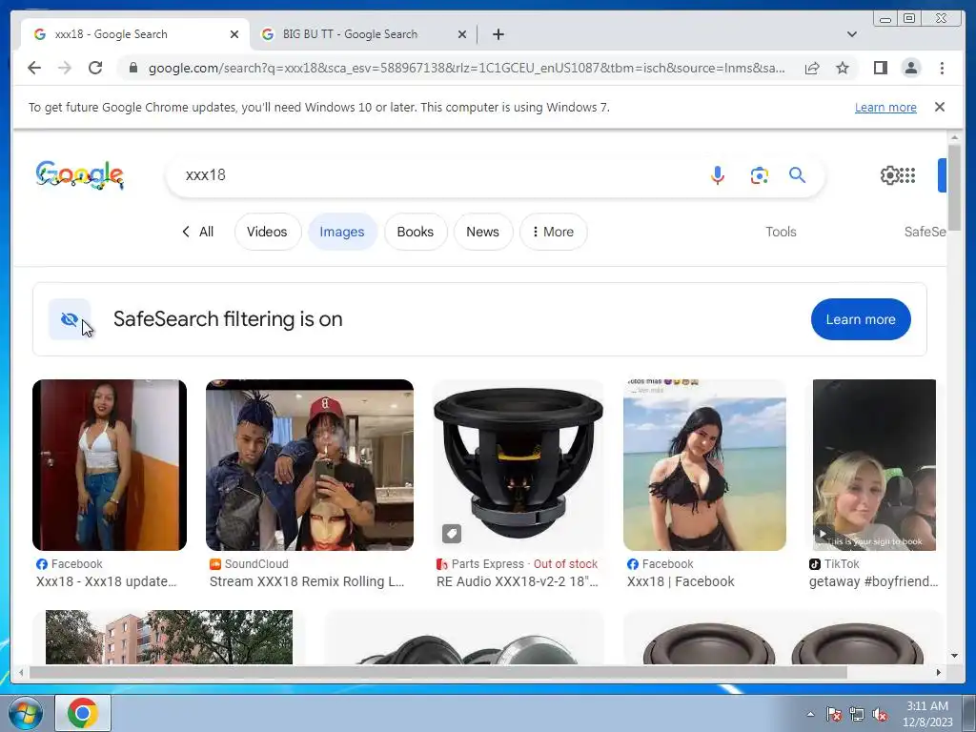Click product tag badge on speaker image
Screen dimensions: 976x732
[x=452, y=534]
